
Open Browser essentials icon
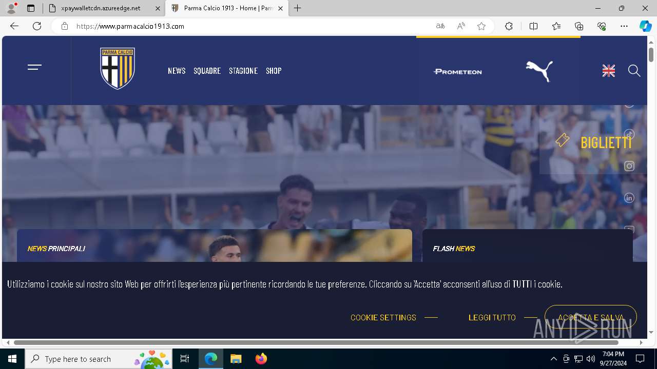pos(602,26)
